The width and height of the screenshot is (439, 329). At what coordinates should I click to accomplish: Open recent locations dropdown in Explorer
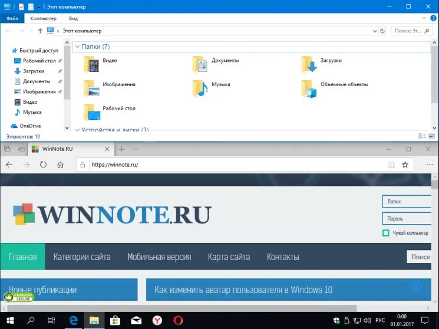[x=31, y=31]
